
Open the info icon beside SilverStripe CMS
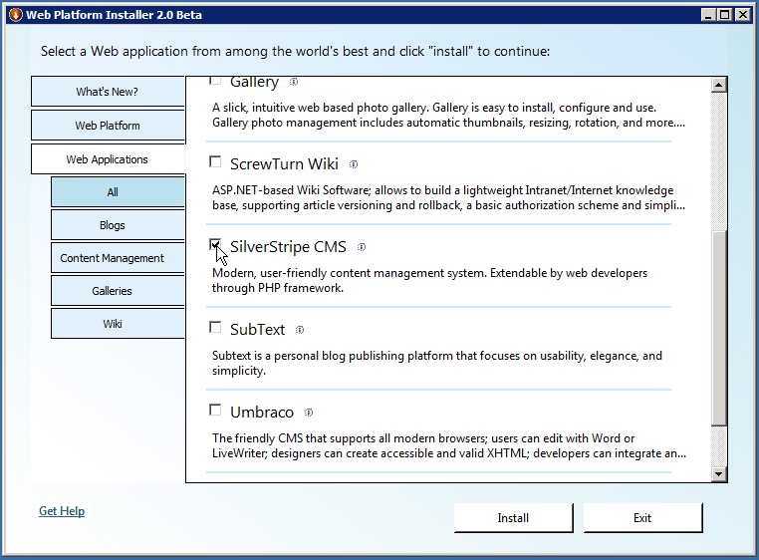(x=362, y=247)
